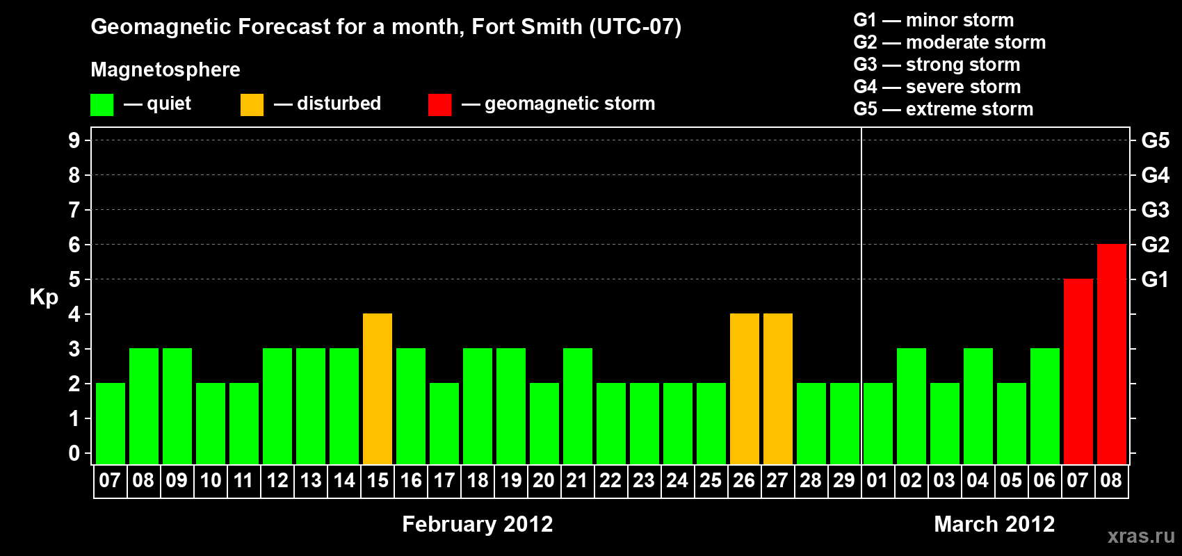This screenshot has width=1182, height=556.
Task: Click the 0 on the Kp axis
Action: [74, 453]
